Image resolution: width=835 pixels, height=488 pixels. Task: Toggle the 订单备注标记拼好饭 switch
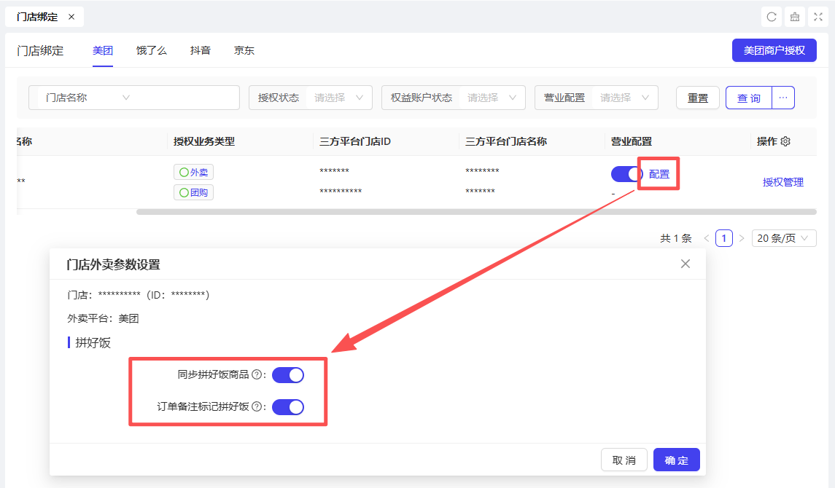point(287,406)
